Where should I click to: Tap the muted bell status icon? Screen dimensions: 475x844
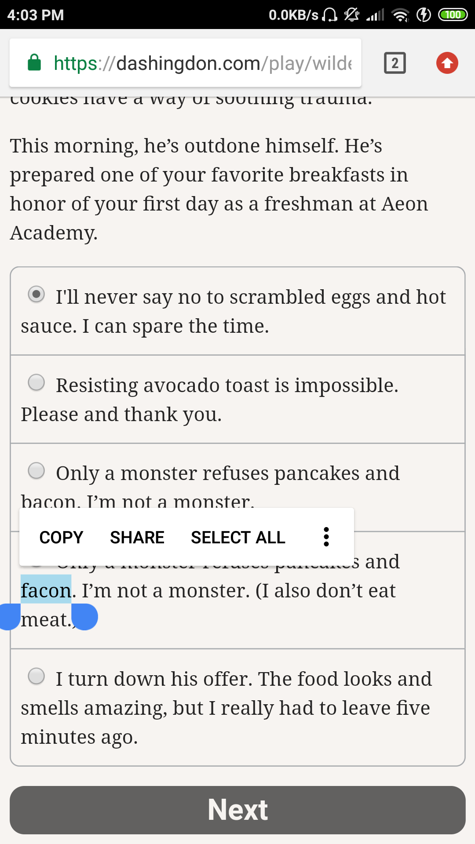351,15
